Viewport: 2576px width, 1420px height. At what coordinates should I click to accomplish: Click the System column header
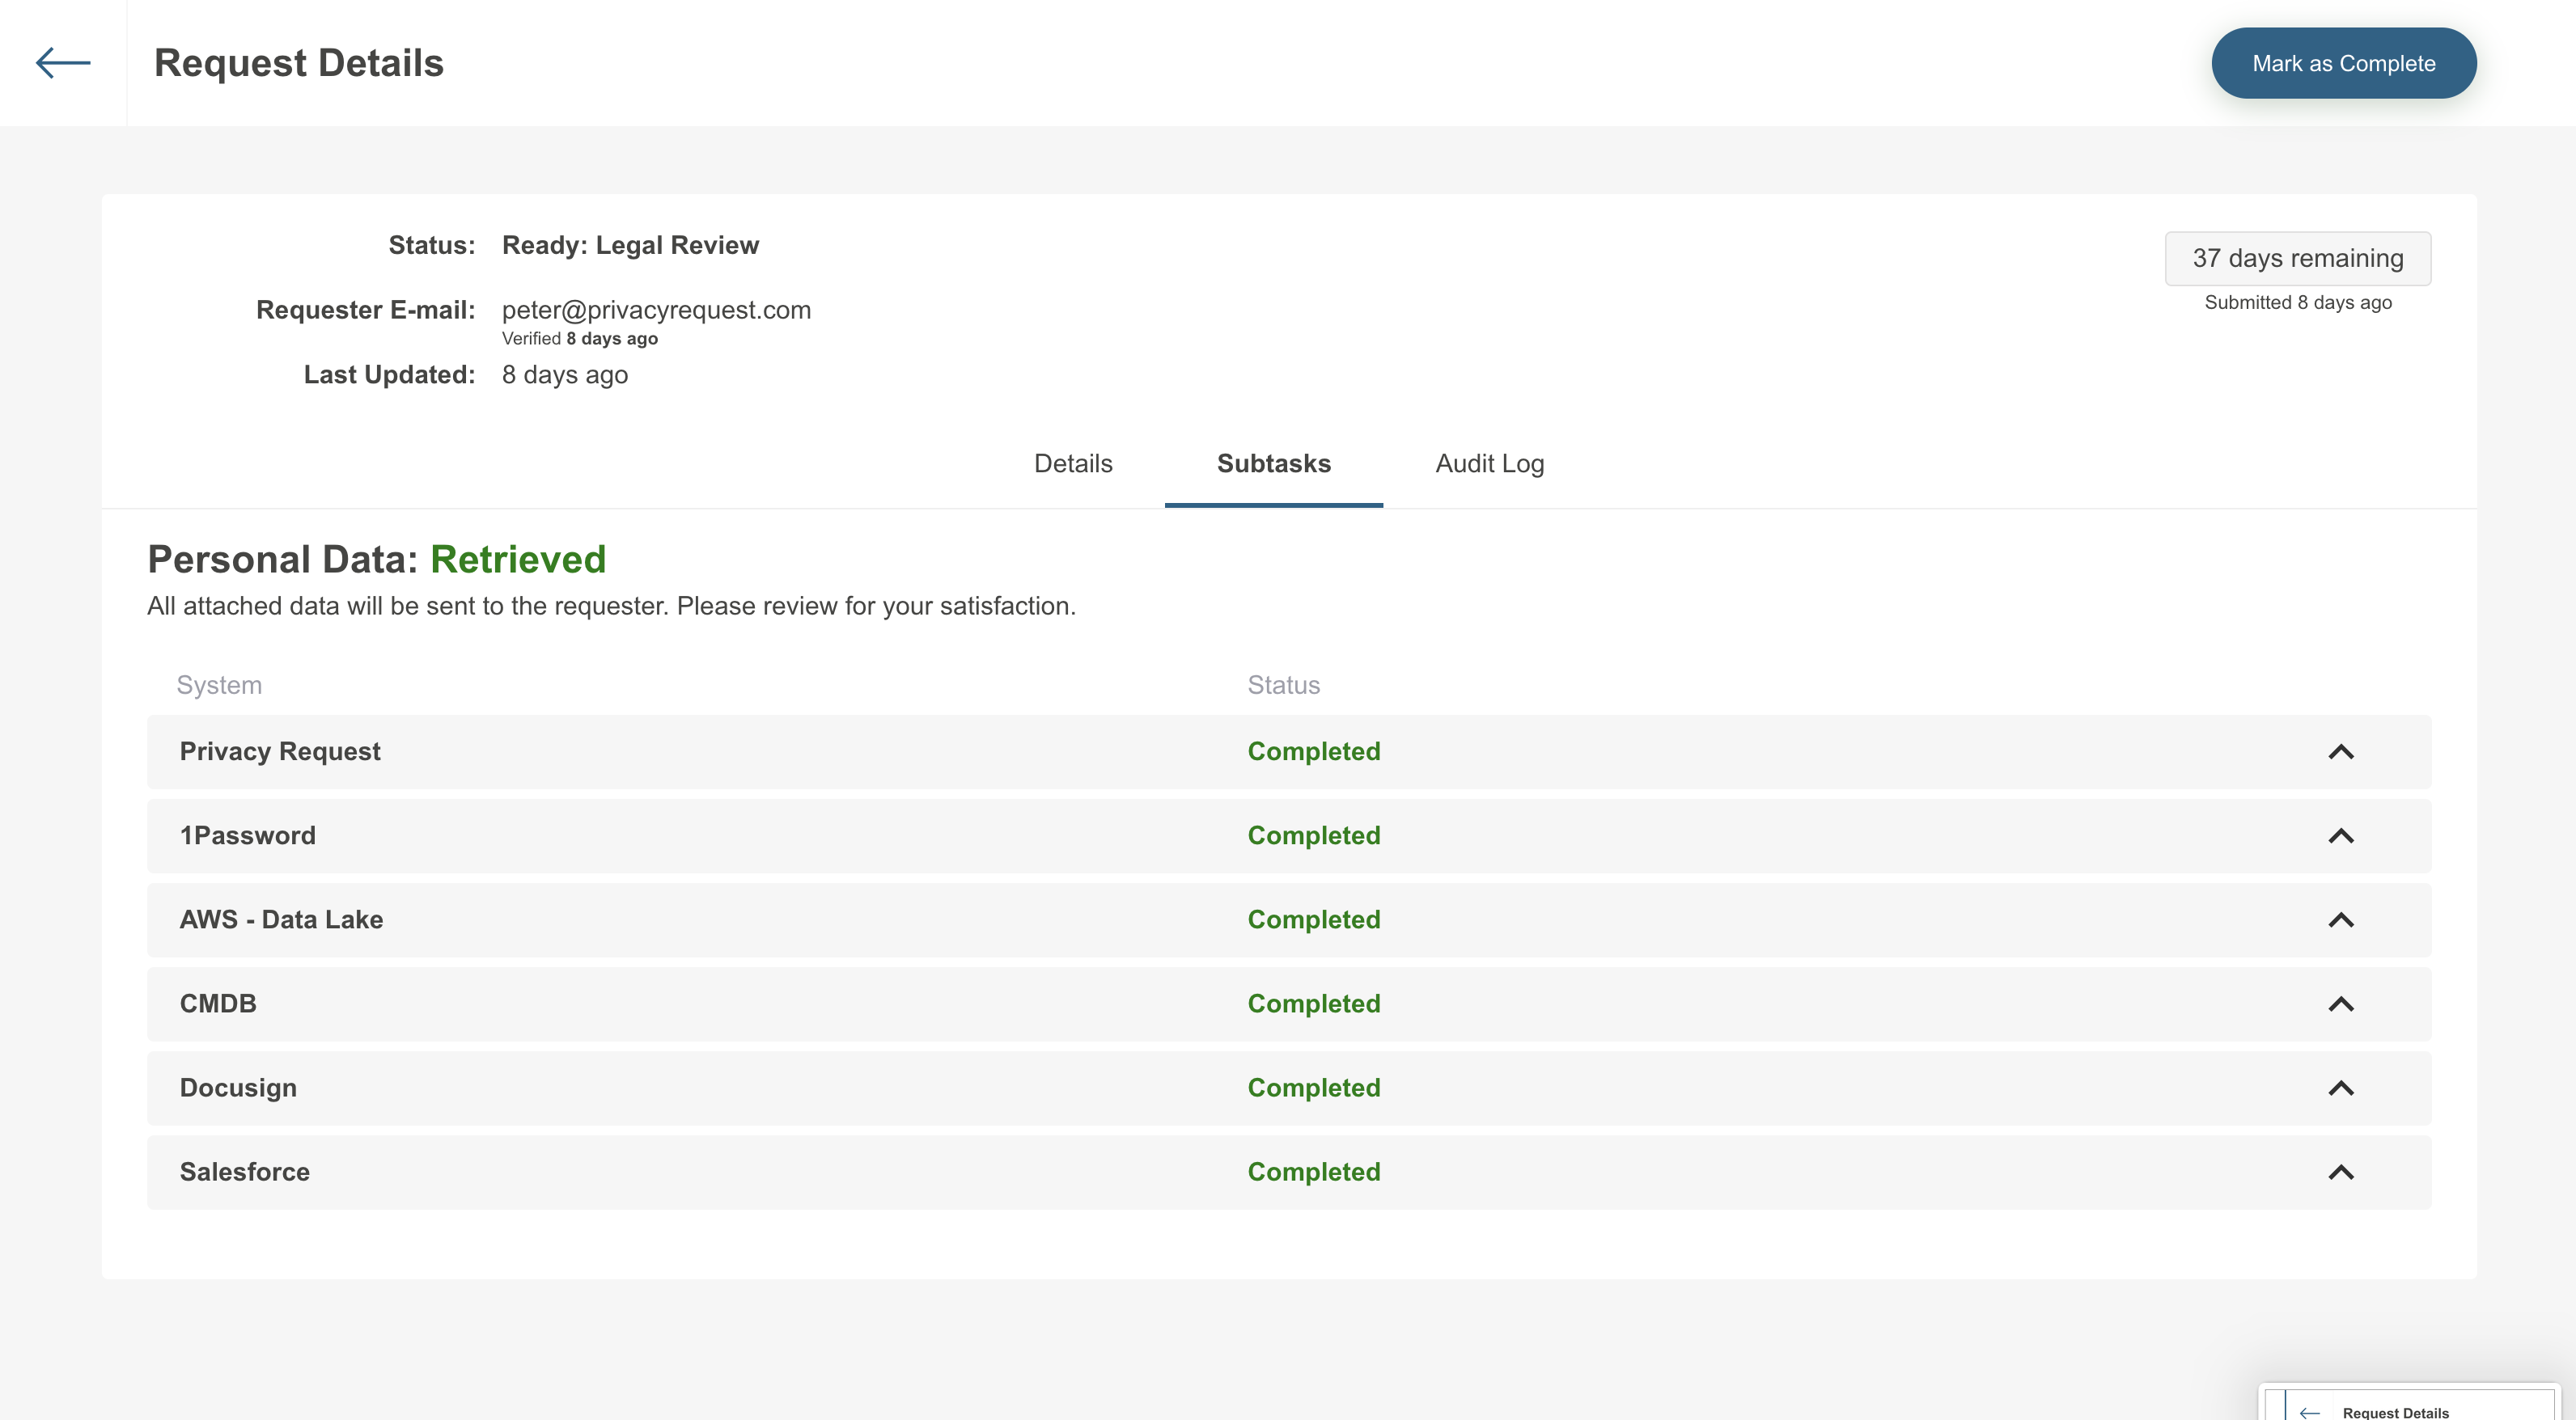[219, 684]
